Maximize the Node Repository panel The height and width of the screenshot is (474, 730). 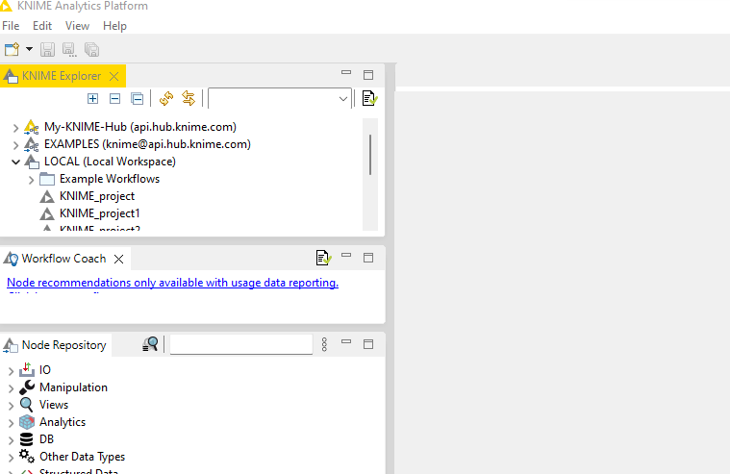tap(368, 344)
